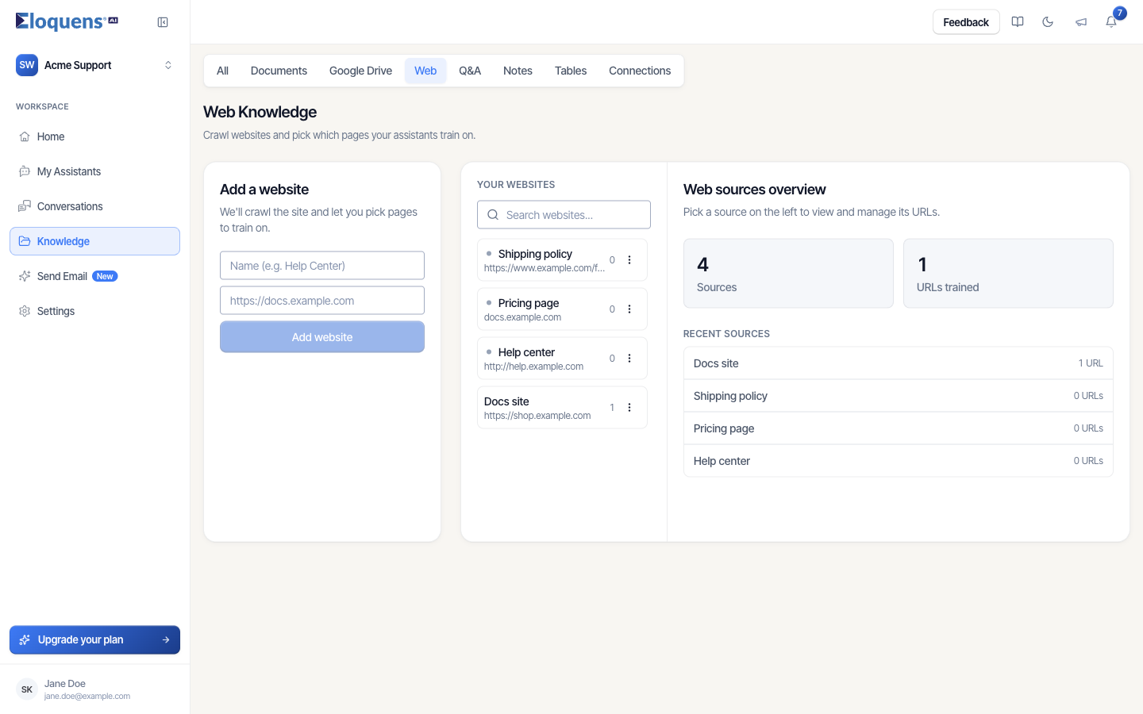Viewport: 1143px width, 714px height.
Task: Open the Acme Support workspace switcher
Action: click(94, 65)
